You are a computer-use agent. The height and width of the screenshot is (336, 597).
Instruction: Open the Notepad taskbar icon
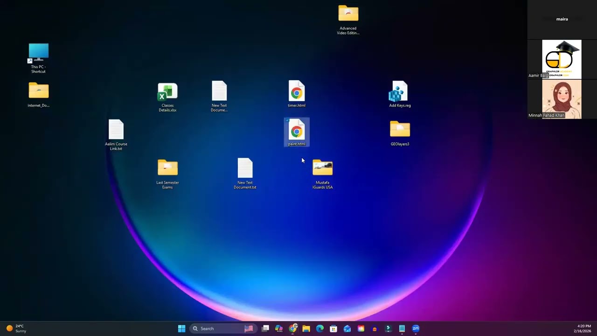tap(402, 329)
